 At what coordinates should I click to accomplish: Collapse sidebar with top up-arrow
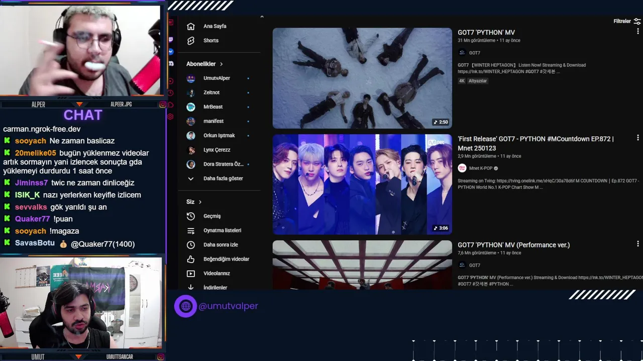tap(261, 17)
